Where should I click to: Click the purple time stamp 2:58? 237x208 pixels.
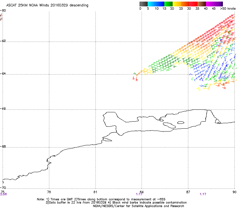pos(3,194)
